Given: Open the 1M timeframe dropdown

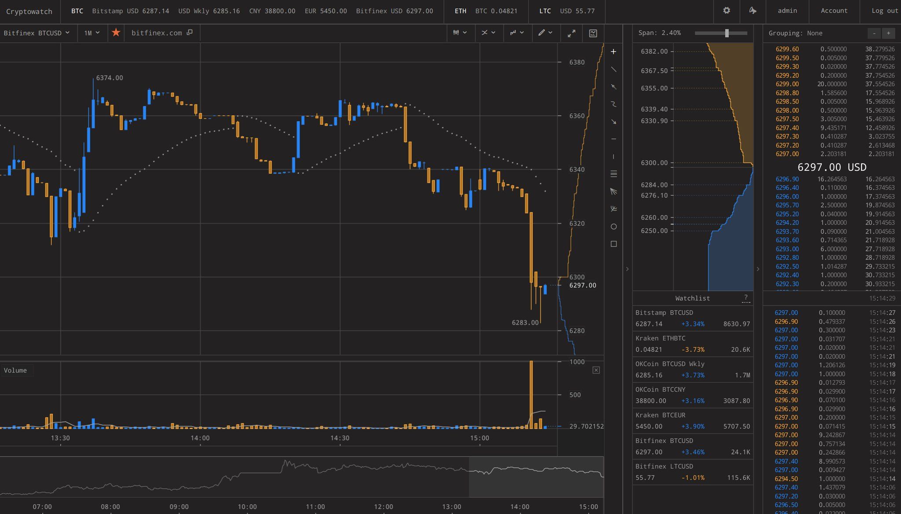Looking at the screenshot, I should click(92, 33).
